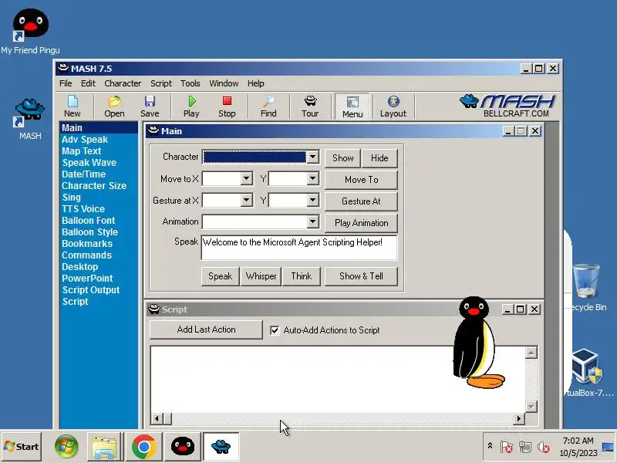
Task: Click the MASH Bellcraft.com logo
Action: pyautogui.click(x=507, y=106)
